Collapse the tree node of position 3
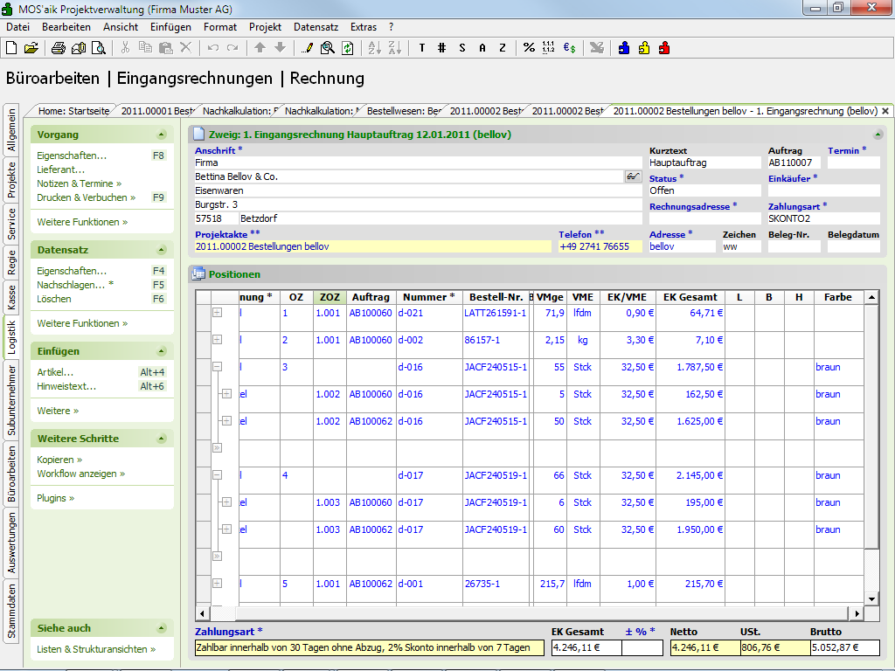Screen dimensions: 895x671 218,367
